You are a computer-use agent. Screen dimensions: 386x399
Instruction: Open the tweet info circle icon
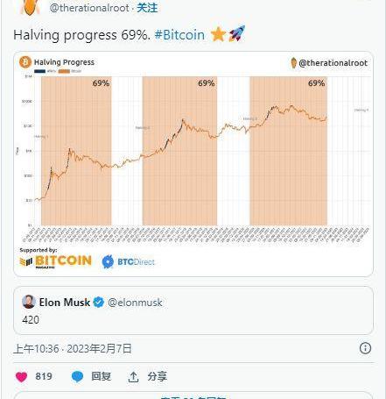(365, 348)
